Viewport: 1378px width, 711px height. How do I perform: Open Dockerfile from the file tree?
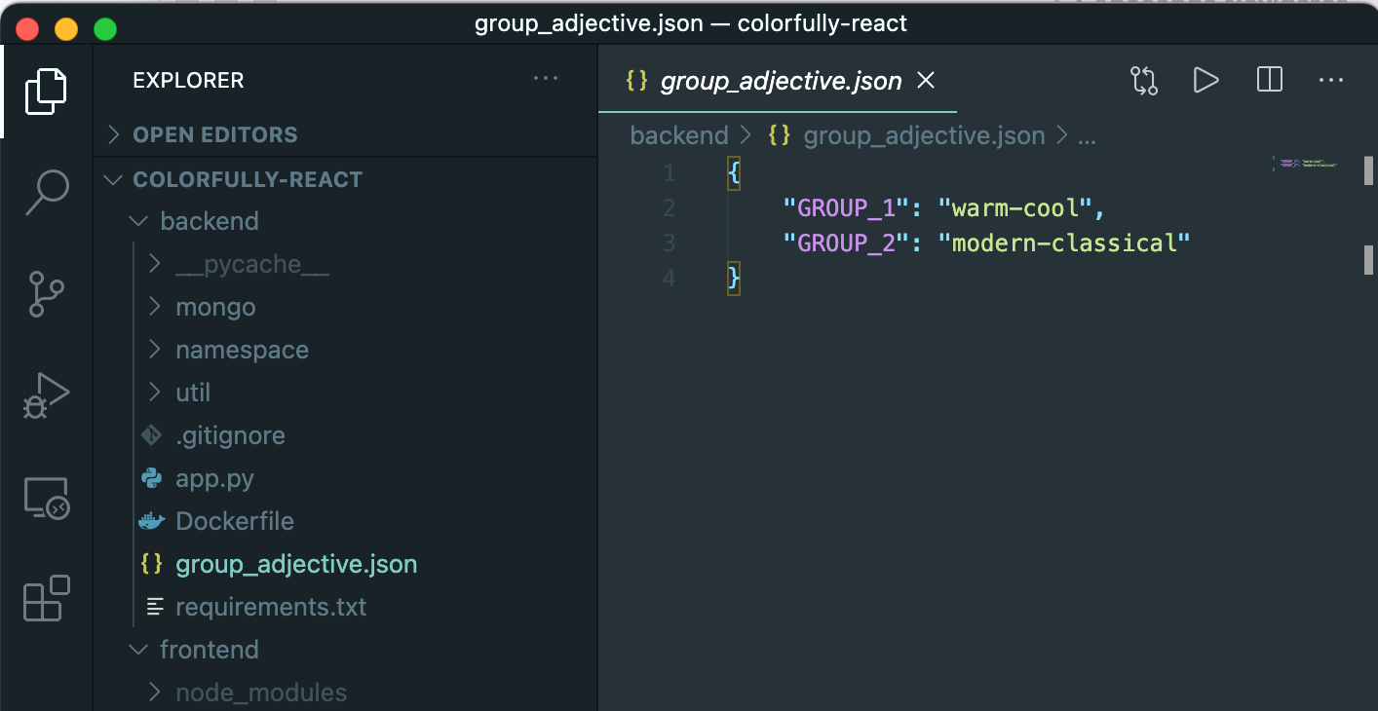[235, 521]
